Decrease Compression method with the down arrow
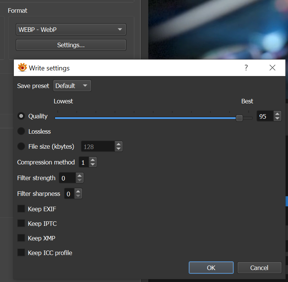 (x=93, y=164)
